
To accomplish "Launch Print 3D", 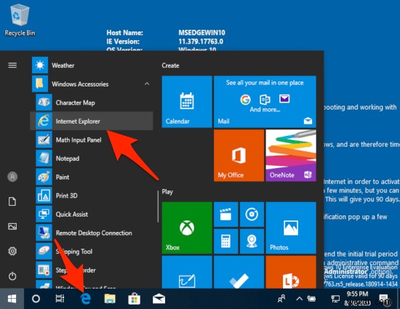I will point(92,196).
